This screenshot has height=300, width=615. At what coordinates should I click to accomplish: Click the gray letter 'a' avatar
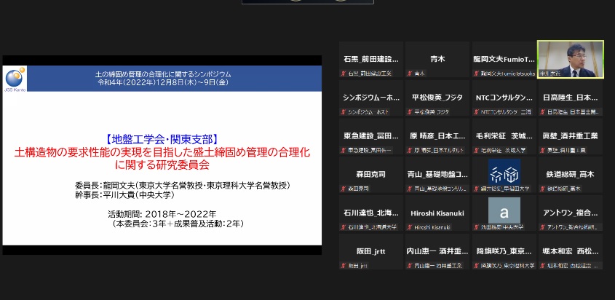[504, 210]
